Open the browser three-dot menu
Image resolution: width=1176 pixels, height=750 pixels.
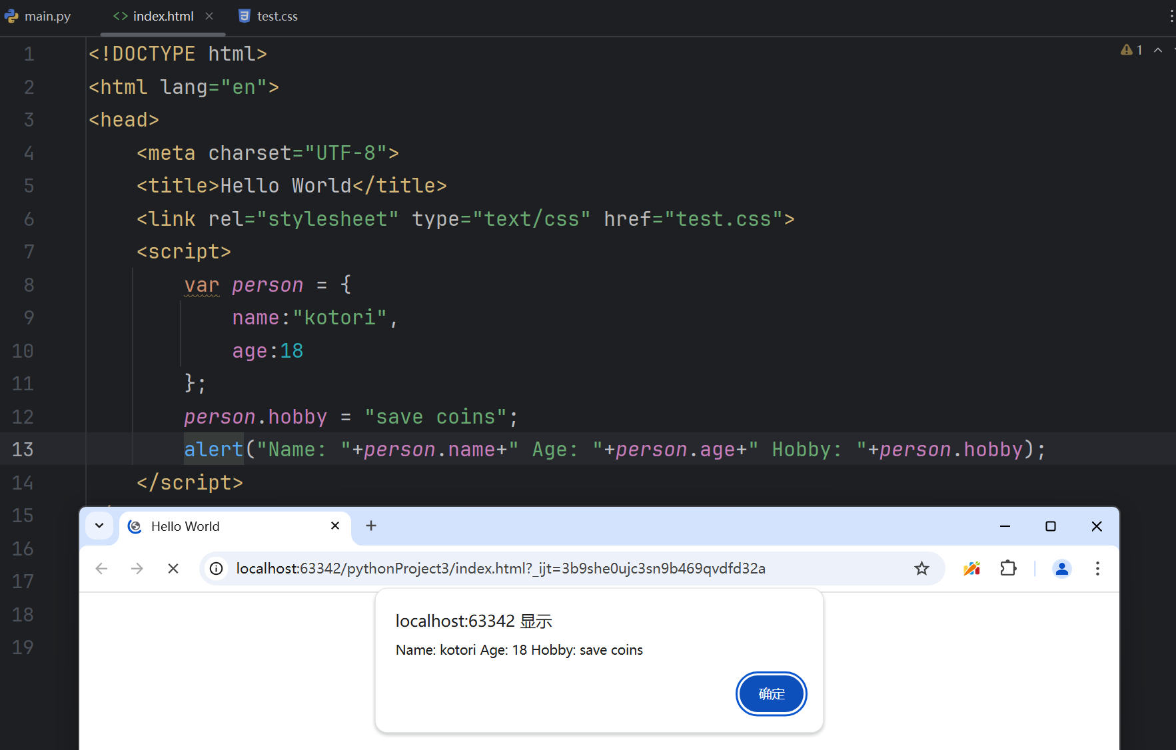click(1097, 568)
